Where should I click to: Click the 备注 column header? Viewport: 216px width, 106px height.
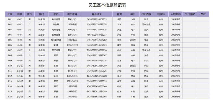click(x=203, y=14)
